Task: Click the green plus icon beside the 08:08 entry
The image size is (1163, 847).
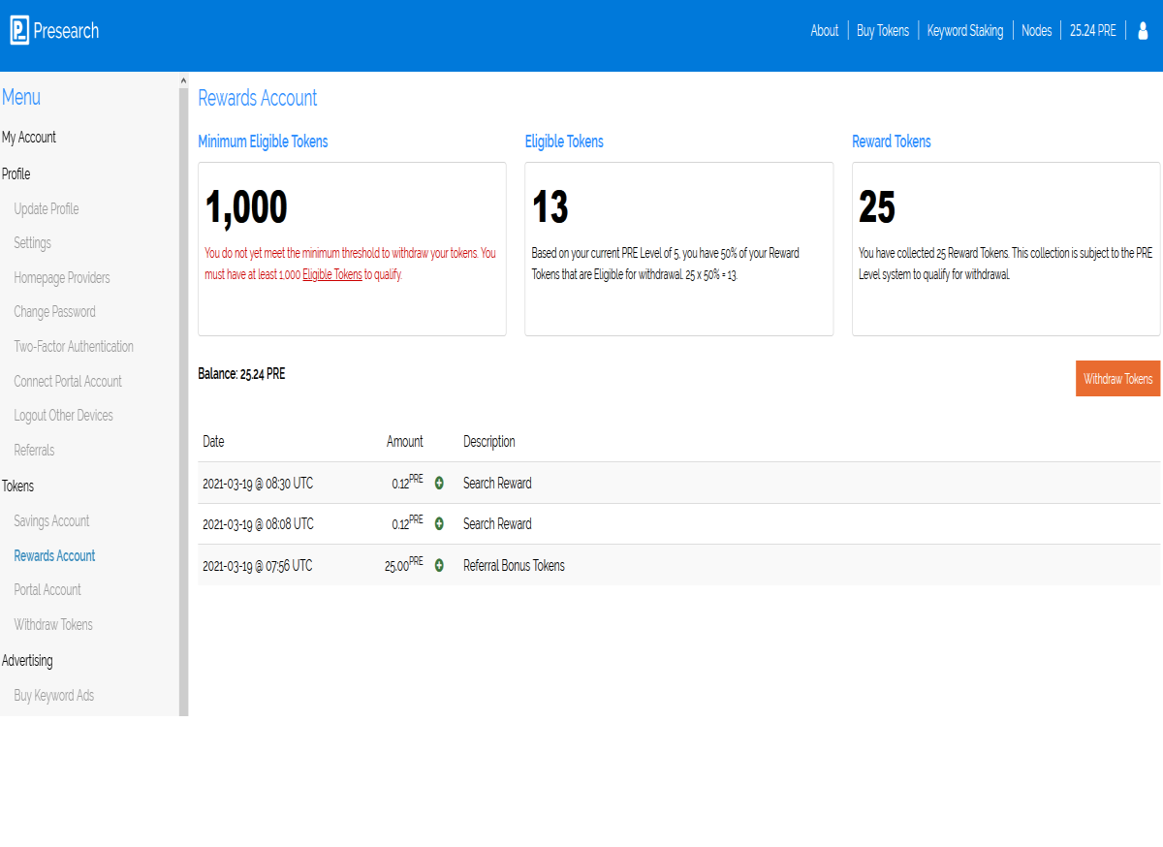Action: 439,523
